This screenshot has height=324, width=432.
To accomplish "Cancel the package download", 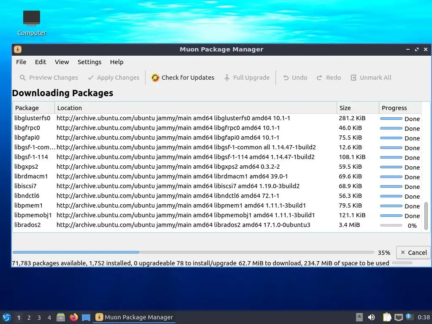I will click(413, 253).
